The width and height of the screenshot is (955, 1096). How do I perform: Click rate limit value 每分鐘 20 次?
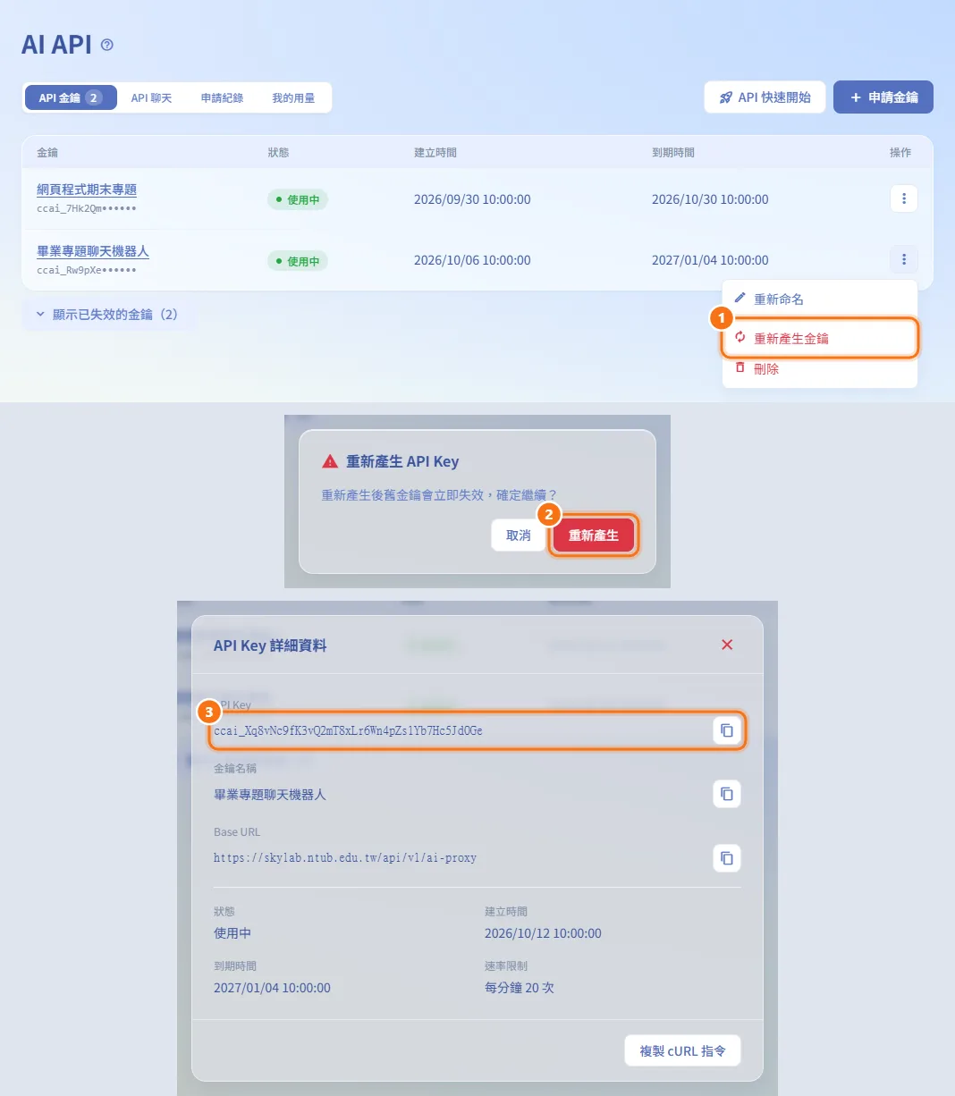click(x=520, y=988)
